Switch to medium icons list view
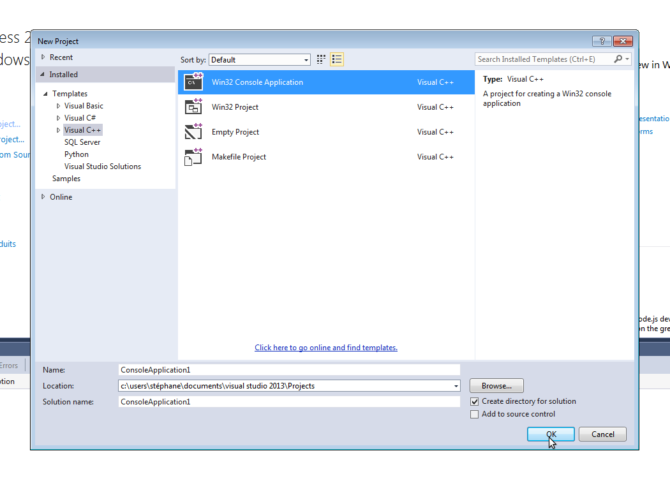The height and width of the screenshot is (481, 670). [337, 59]
